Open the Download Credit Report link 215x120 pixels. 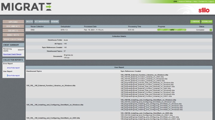coord(13,54)
